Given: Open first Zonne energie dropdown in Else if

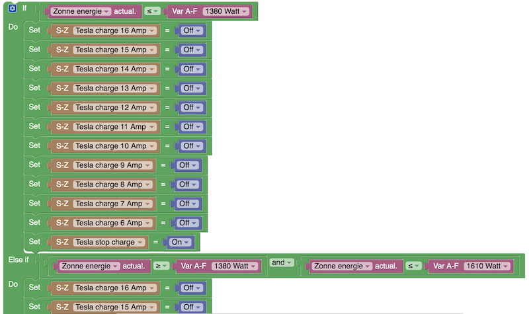Looking at the screenshot, I should [x=89, y=266].
